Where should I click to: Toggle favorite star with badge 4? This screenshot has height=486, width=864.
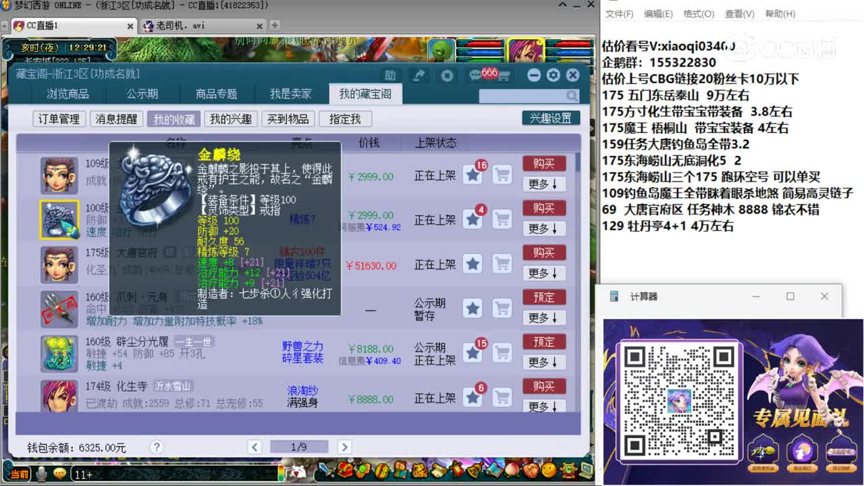pyautogui.click(x=473, y=219)
